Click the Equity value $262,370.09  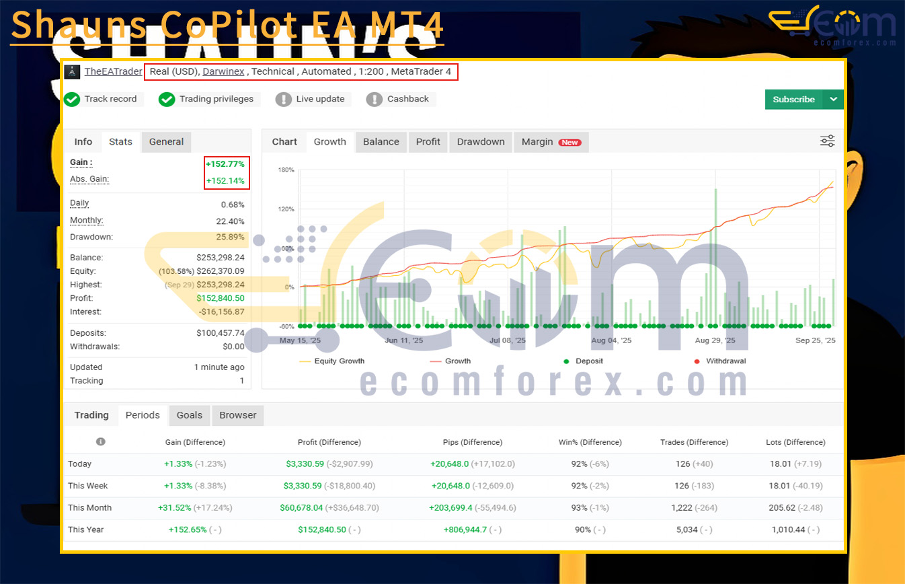pos(221,271)
